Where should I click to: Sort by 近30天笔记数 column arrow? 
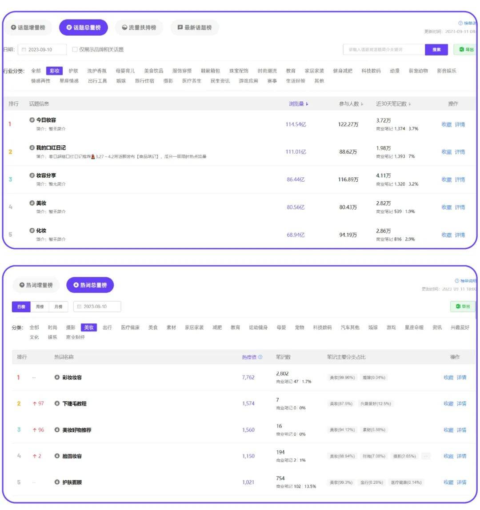click(x=410, y=104)
